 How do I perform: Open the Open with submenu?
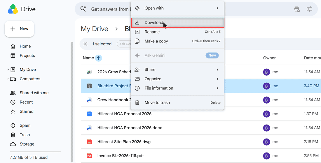coord(177,8)
